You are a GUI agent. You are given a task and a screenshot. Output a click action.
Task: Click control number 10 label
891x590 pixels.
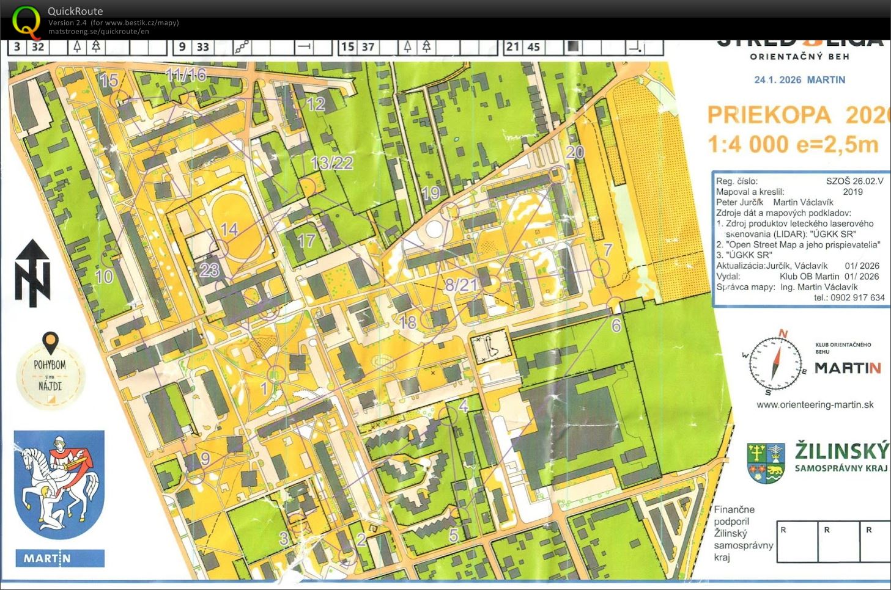[104, 276]
